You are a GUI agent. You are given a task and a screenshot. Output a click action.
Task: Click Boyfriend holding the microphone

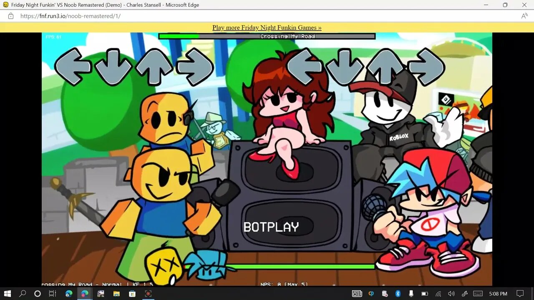[421, 212]
